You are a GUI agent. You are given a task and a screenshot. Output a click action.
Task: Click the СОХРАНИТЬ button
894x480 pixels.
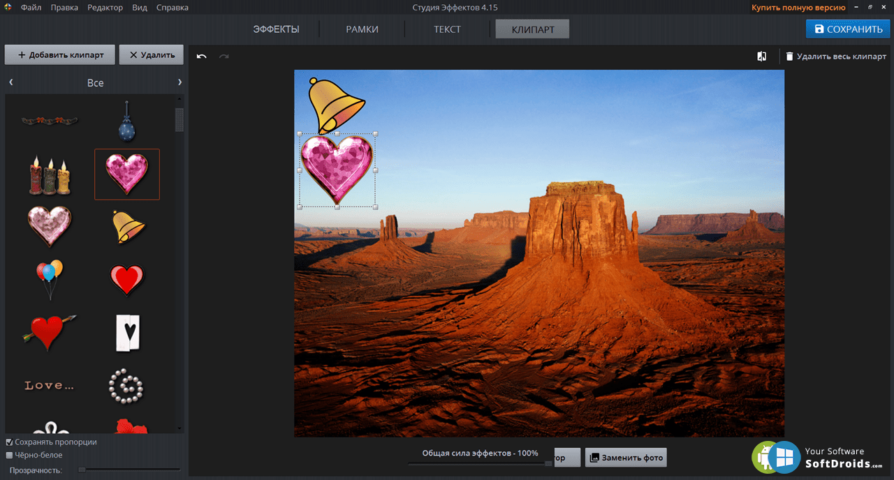[x=848, y=29]
